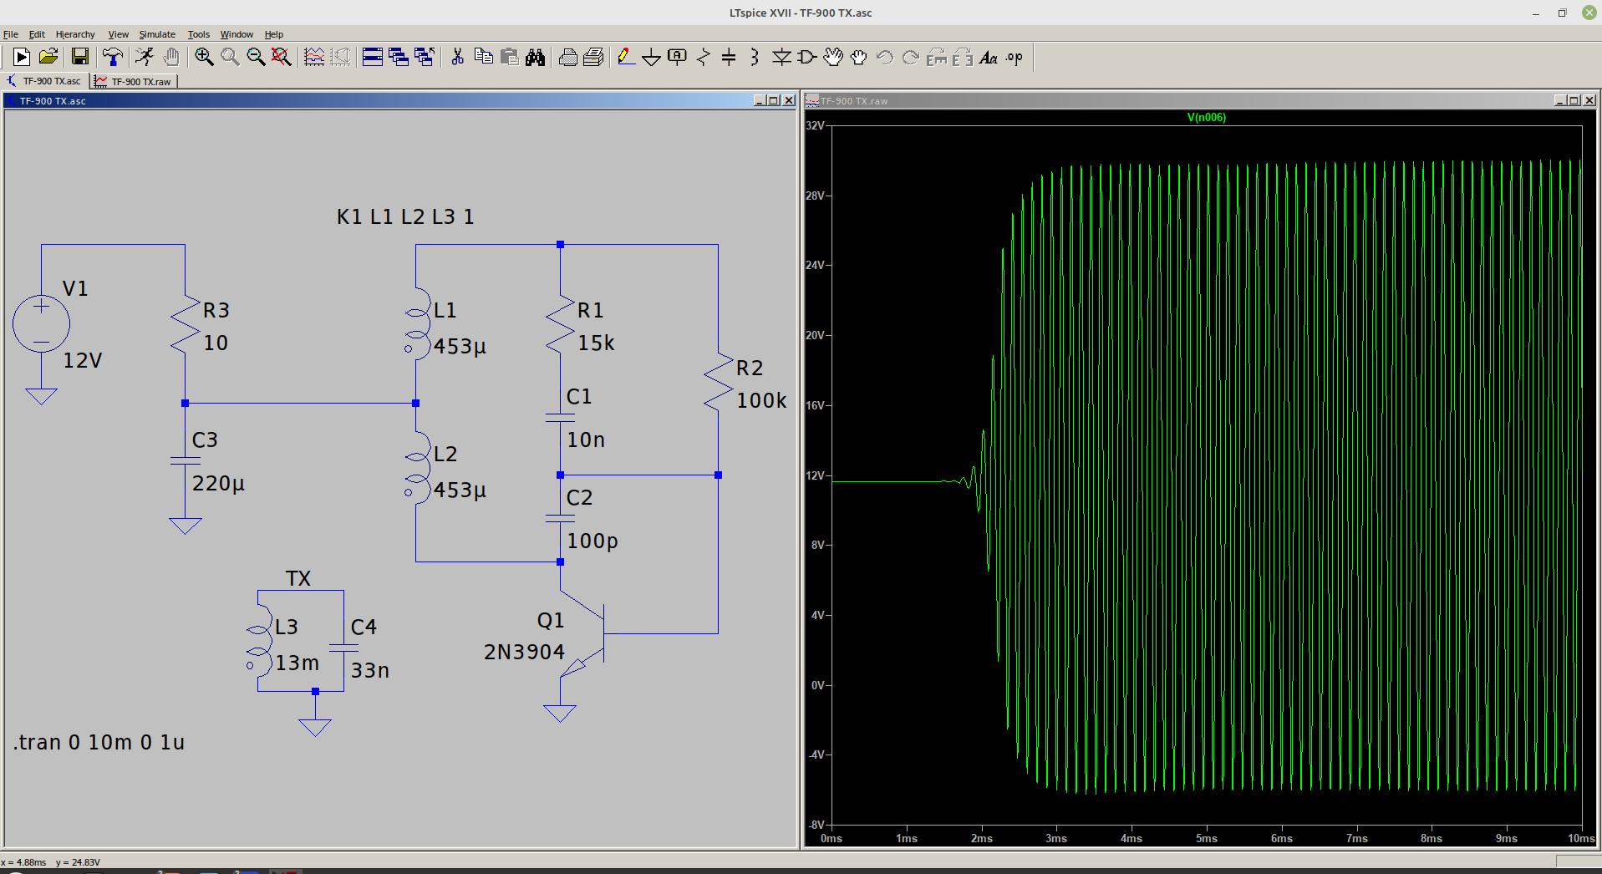Click the V(n006) trace label
Viewport: 1602px width, 874px height.
pyautogui.click(x=1207, y=118)
